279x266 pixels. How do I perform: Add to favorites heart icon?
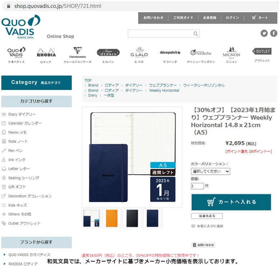click(x=193, y=226)
